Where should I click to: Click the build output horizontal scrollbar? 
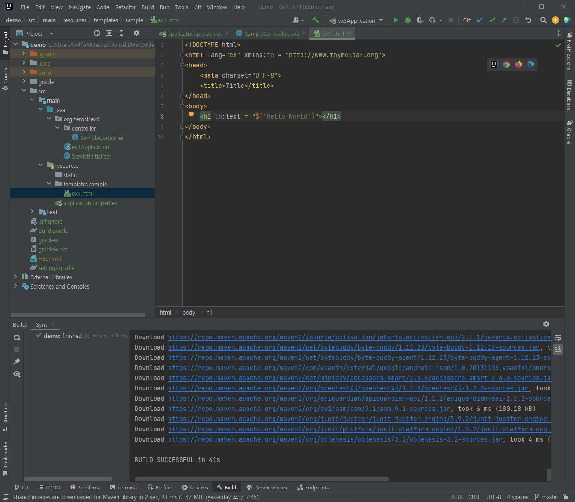(261, 479)
